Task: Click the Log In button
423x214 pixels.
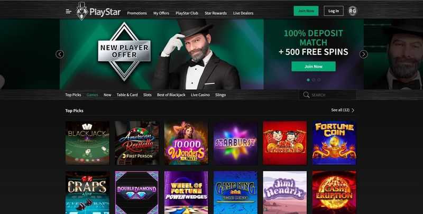Action: click(334, 11)
